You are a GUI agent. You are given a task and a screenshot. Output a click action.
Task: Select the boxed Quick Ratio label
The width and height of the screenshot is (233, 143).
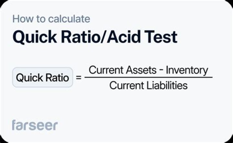click(42, 78)
